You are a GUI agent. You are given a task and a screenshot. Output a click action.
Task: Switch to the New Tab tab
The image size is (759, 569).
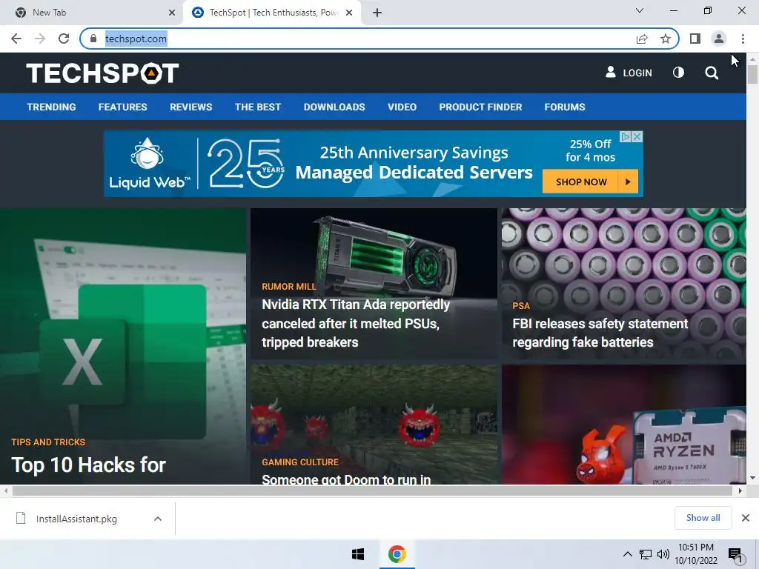(x=92, y=13)
